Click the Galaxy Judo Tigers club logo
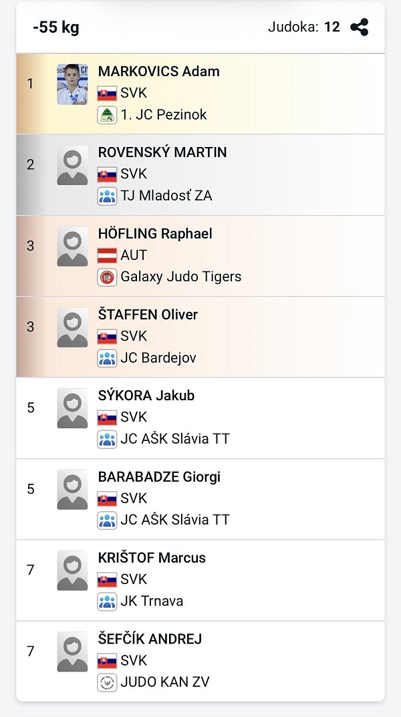401x717 pixels. (107, 277)
